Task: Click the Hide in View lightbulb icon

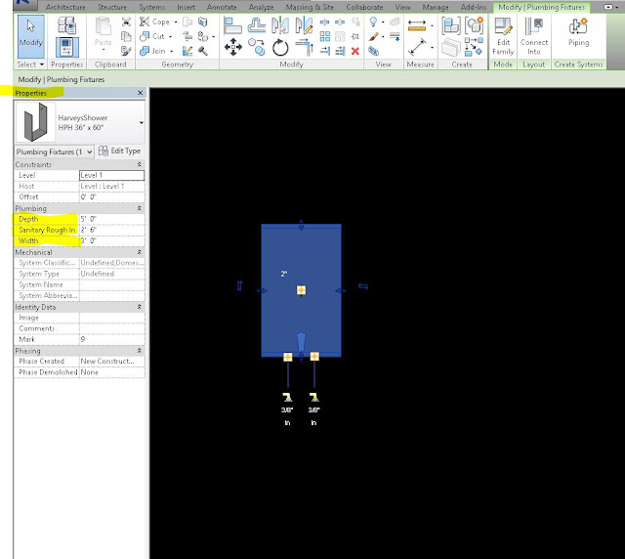Action: (x=373, y=21)
